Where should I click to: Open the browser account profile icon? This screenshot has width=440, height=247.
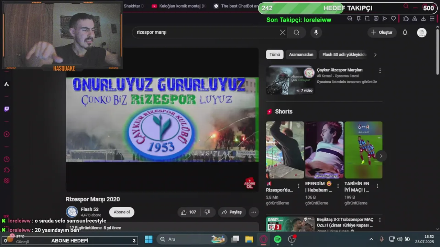pos(415,19)
